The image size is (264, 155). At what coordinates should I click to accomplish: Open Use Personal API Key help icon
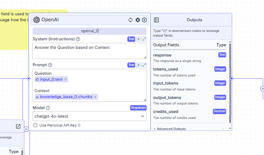pyautogui.click(x=79, y=125)
